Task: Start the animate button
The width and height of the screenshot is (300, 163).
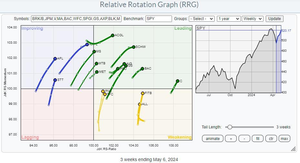Action: 212,138
